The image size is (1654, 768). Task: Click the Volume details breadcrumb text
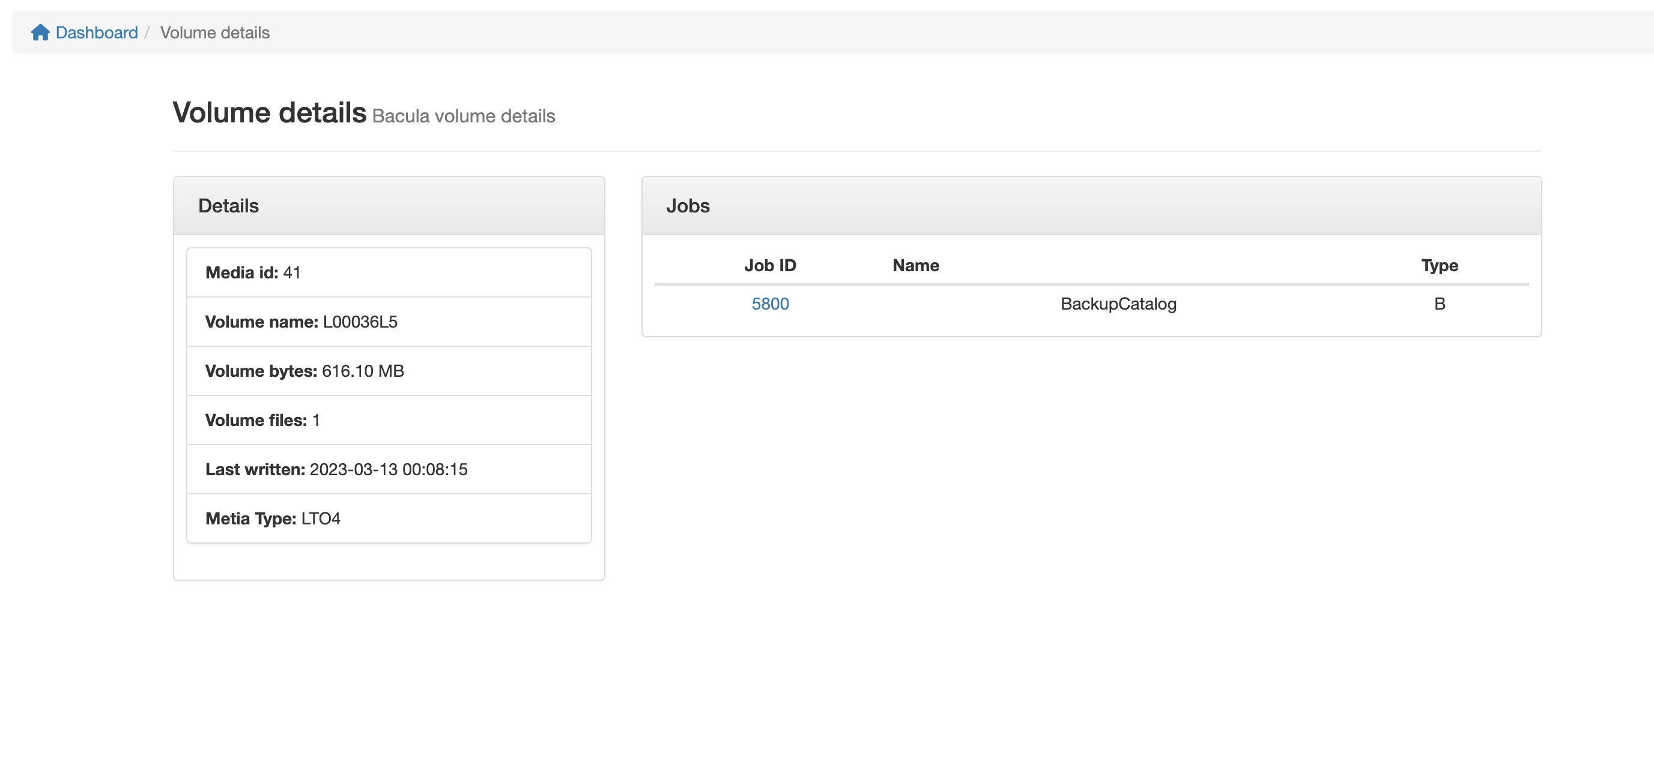214,33
